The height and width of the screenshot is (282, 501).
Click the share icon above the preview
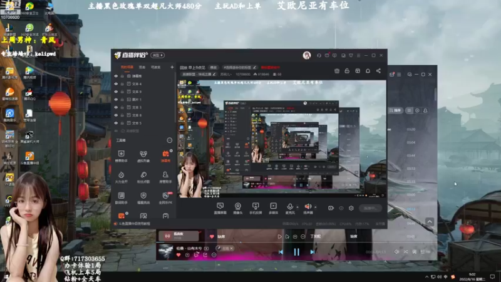click(378, 71)
